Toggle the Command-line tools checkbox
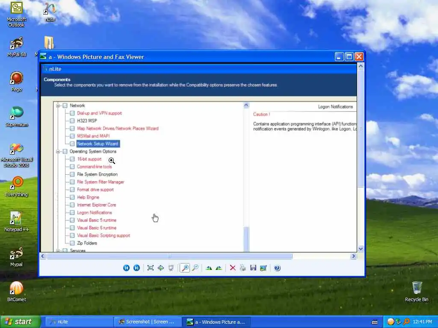The height and width of the screenshot is (328, 438). 72,167
